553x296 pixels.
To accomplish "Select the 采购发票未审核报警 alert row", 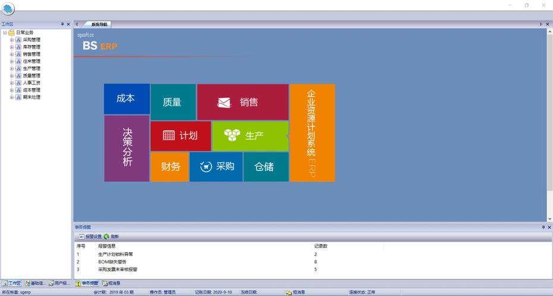I will pyautogui.click(x=313, y=269).
